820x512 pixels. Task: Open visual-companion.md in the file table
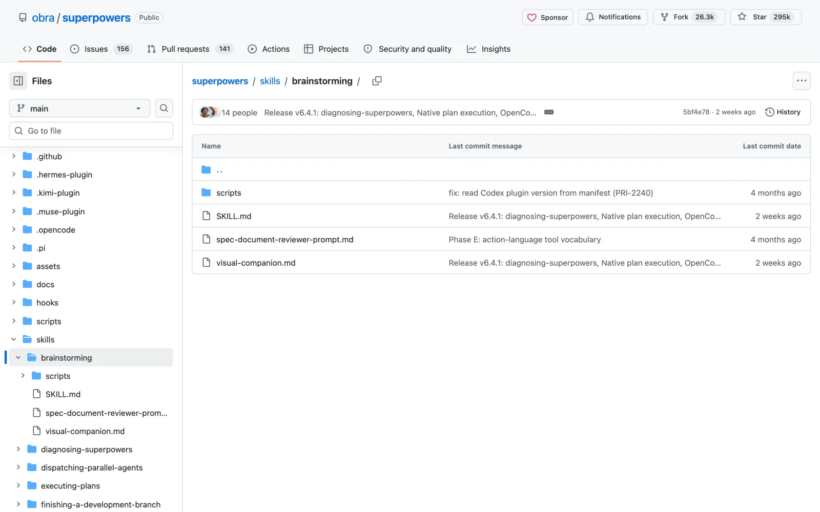coord(256,263)
